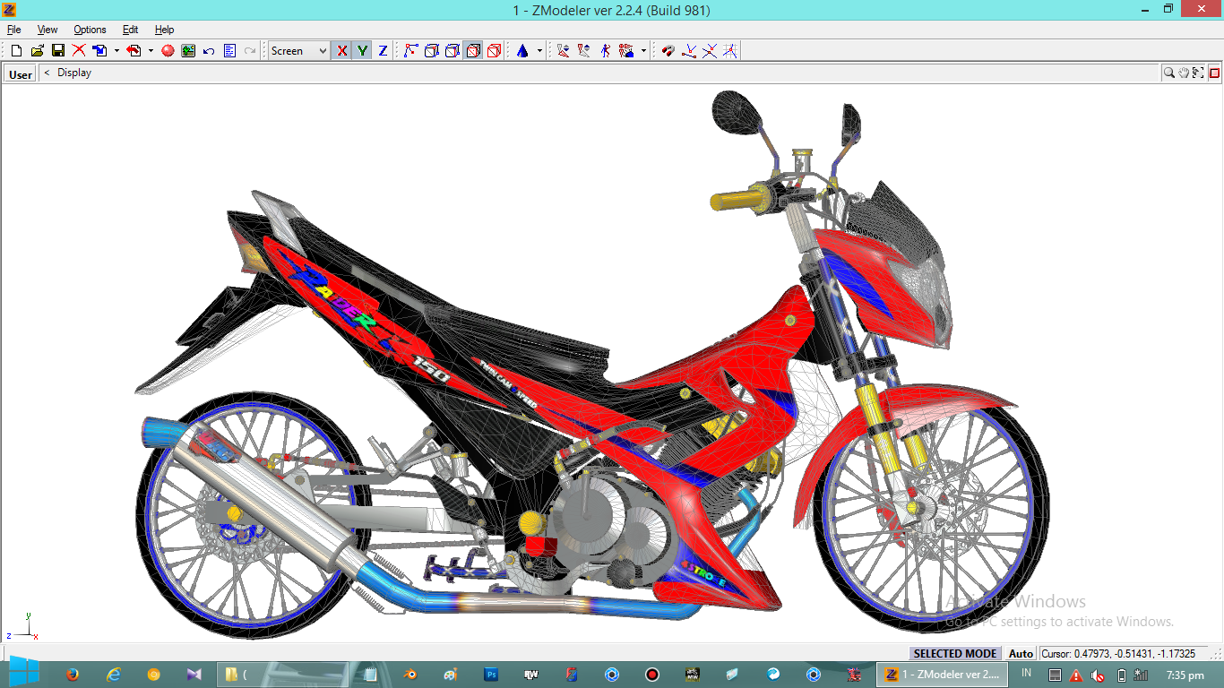Open the Edit menu
1224x688 pixels.
[131, 30]
